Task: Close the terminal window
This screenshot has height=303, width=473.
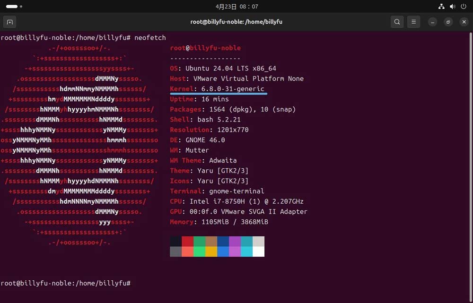Action: pos(464,22)
